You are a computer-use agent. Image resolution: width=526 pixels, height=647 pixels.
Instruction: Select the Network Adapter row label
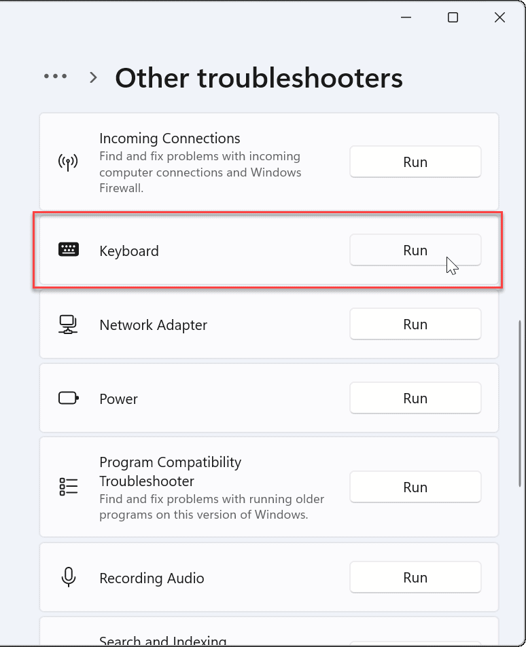(153, 325)
